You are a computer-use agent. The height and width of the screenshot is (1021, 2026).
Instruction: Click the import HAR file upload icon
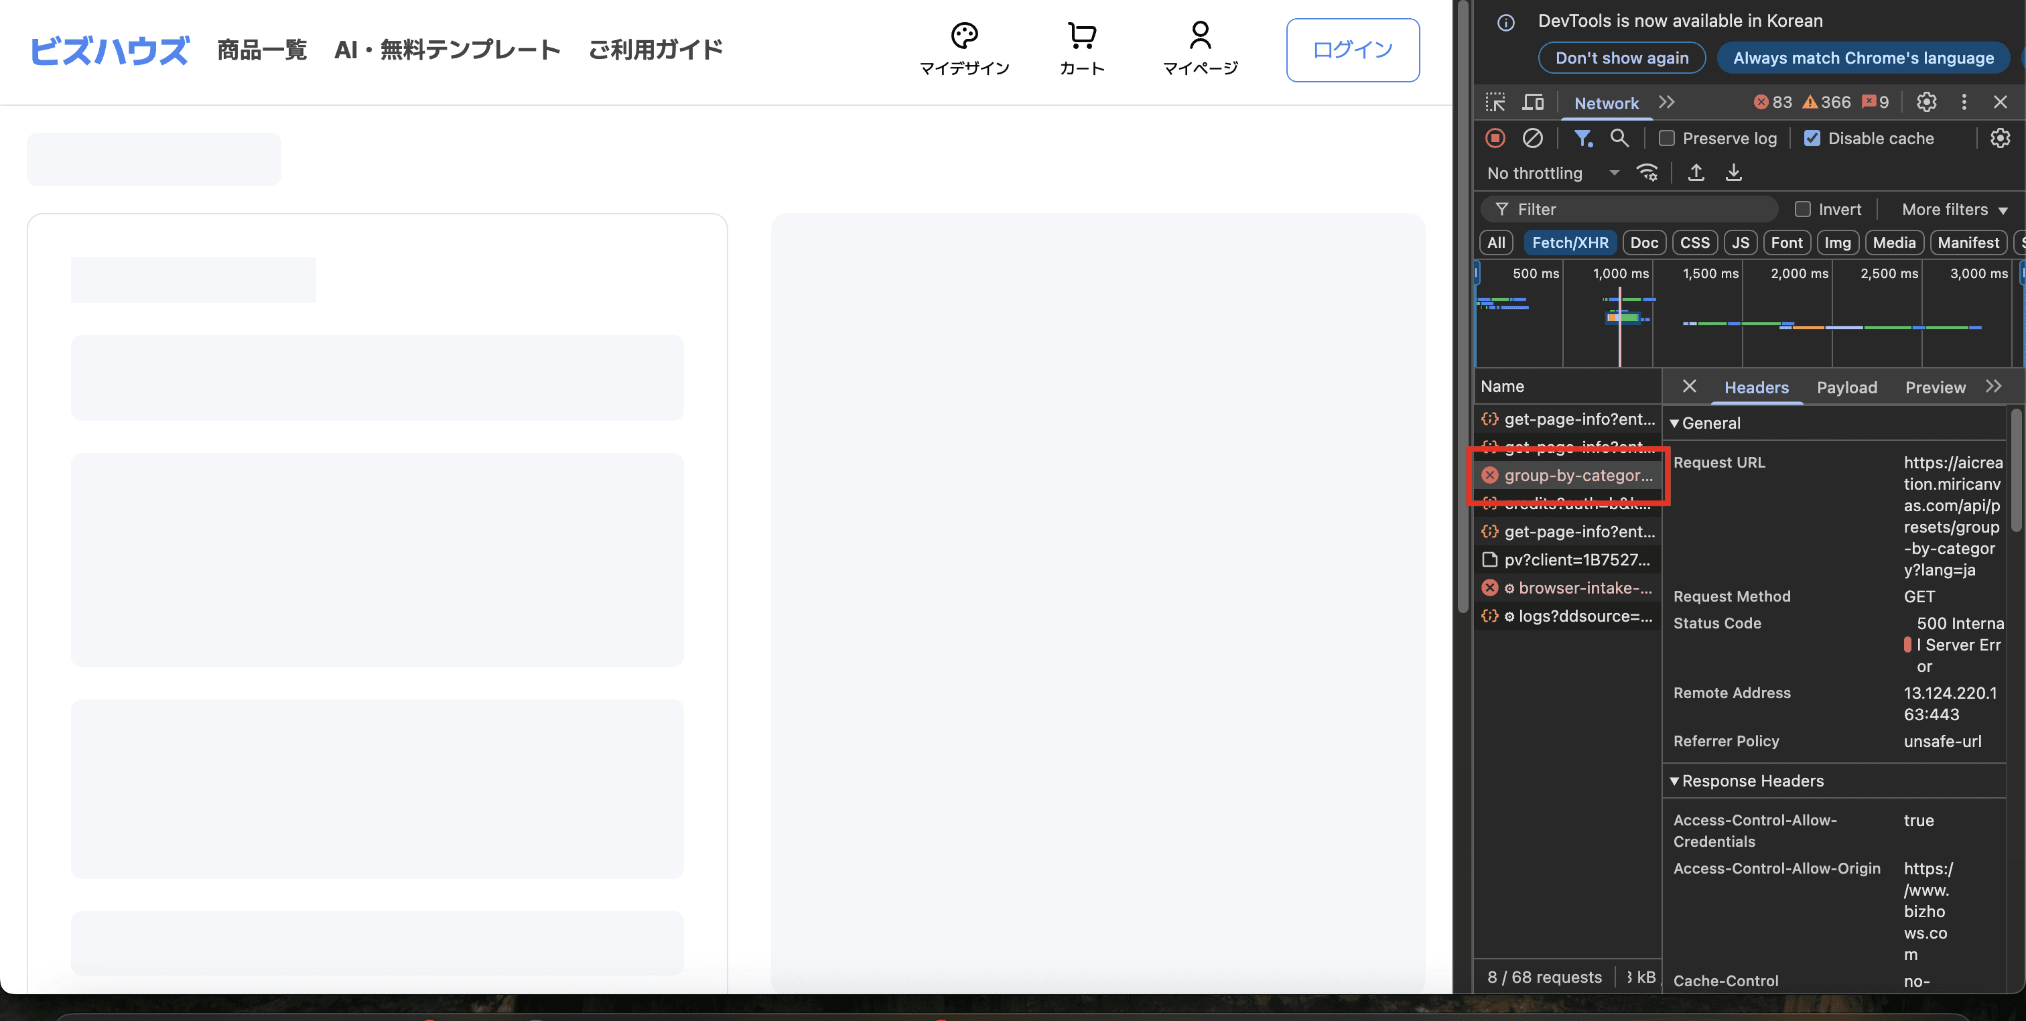[x=1696, y=173]
